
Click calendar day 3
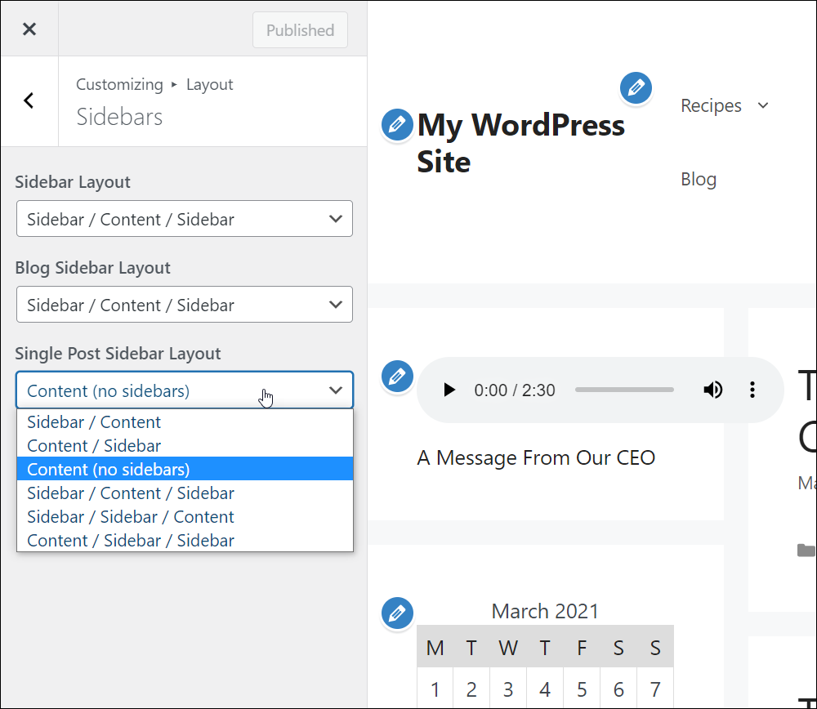pyautogui.click(x=508, y=689)
